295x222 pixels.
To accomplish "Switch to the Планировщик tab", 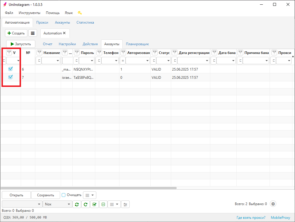I will point(137,44).
